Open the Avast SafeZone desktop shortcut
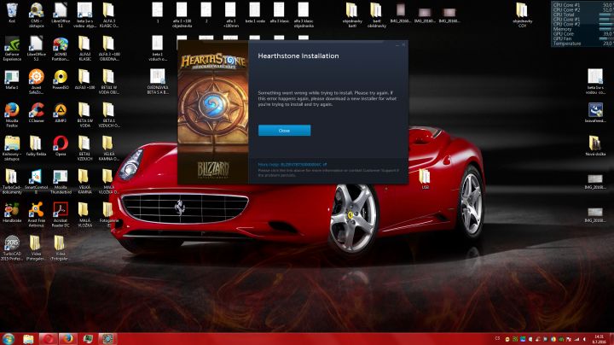Image resolution: width=614 pixels, height=345 pixels. [x=36, y=82]
